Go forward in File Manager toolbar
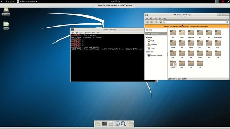The image size is (230, 129). point(152,22)
